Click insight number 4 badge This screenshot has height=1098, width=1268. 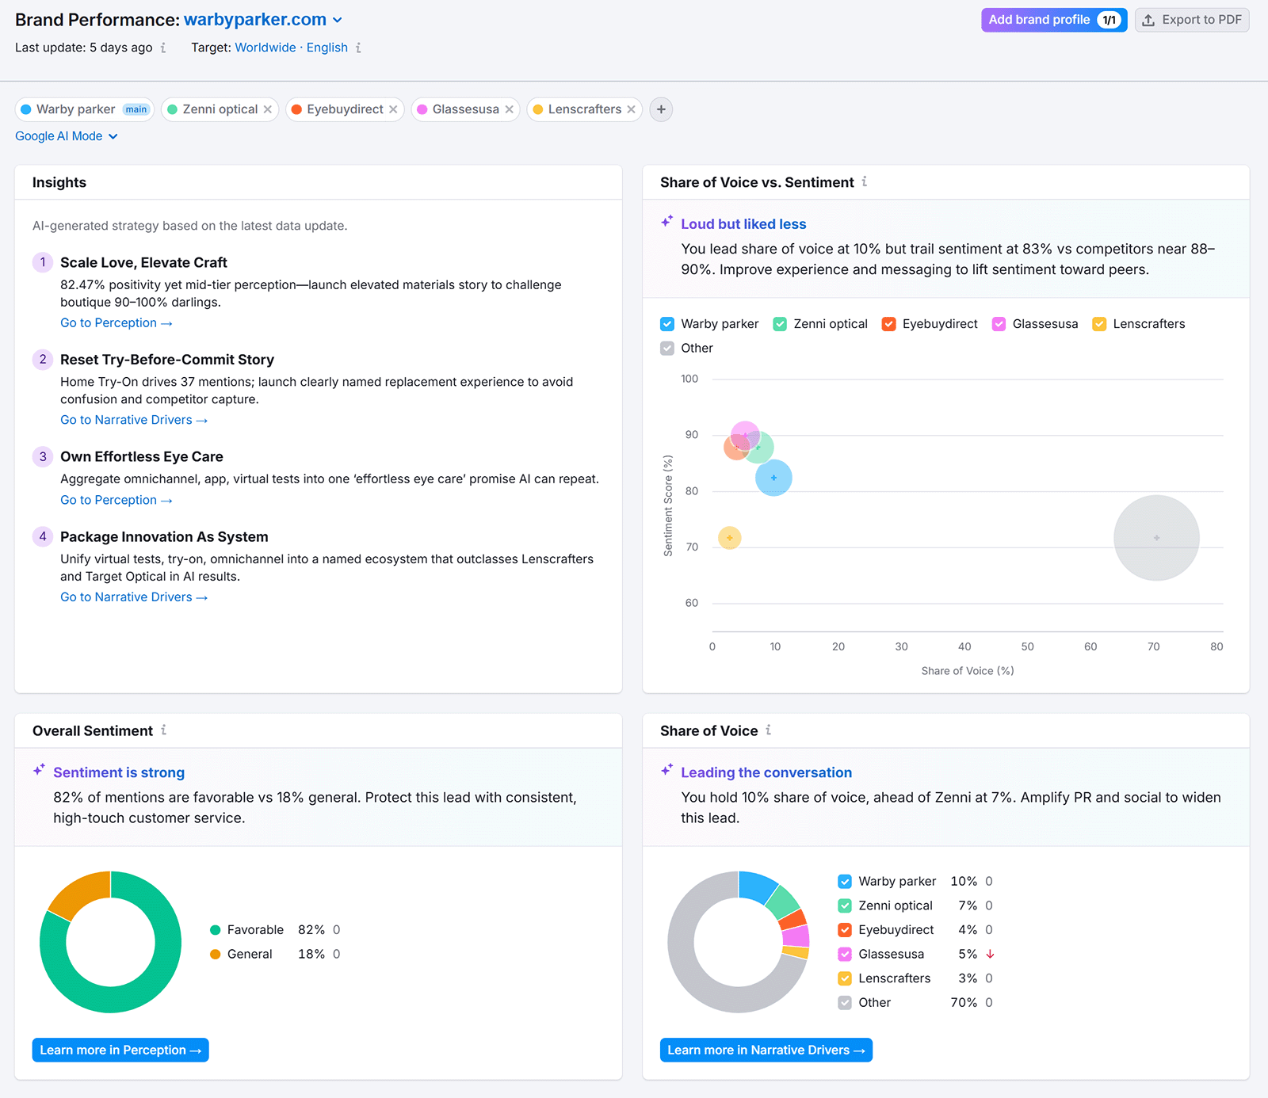click(43, 536)
